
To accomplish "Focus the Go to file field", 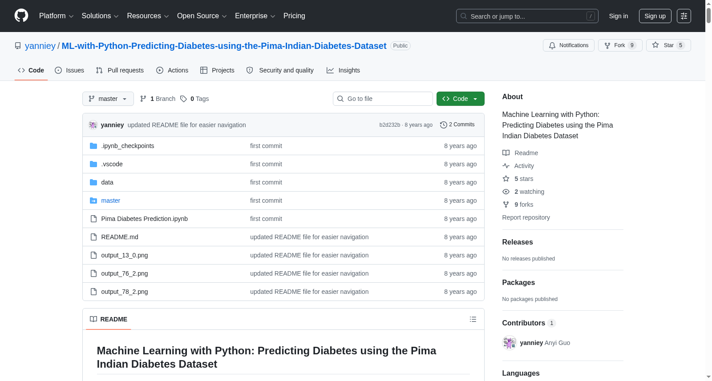I will [383, 99].
